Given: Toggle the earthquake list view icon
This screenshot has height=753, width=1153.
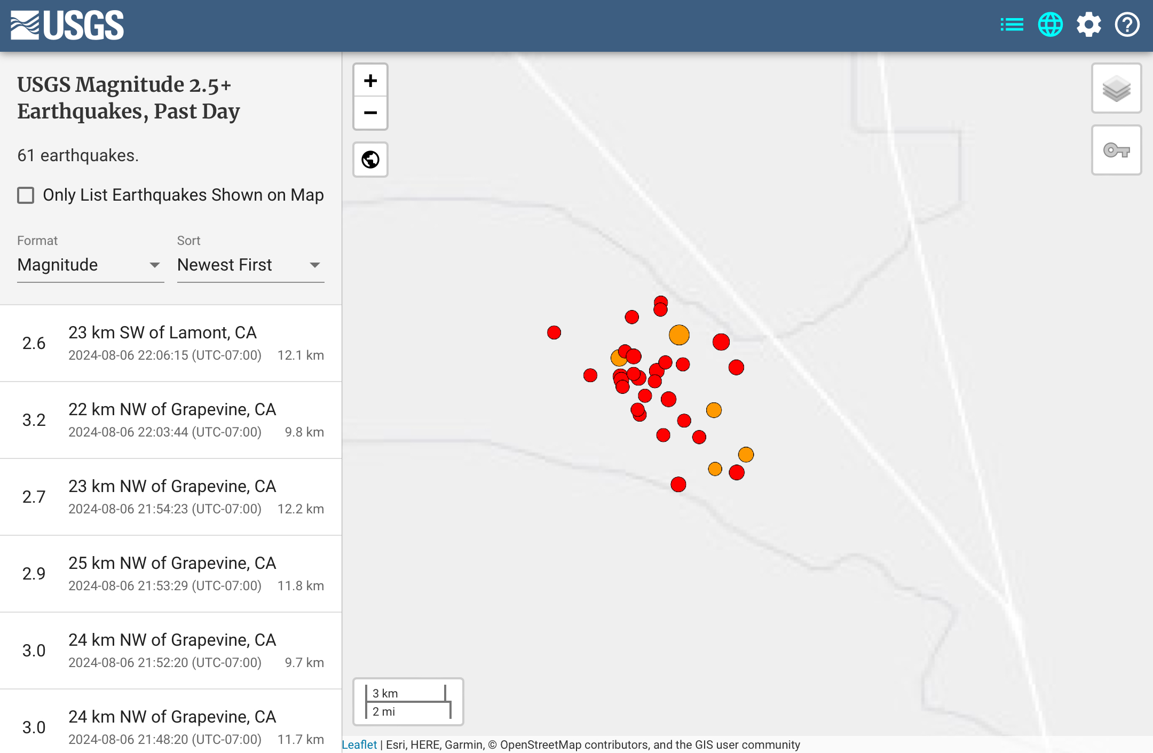Looking at the screenshot, I should click(x=1012, y=25).
